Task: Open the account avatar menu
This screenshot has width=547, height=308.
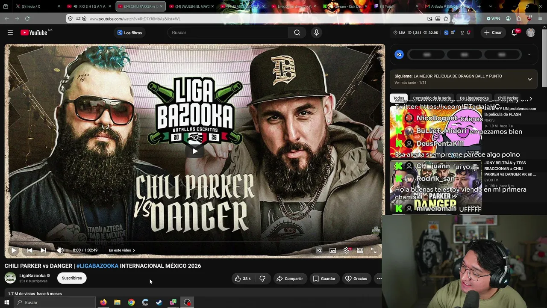Action: (531, 33)
